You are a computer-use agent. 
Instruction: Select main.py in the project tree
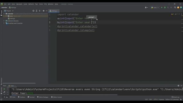click(x=11, y=18)
